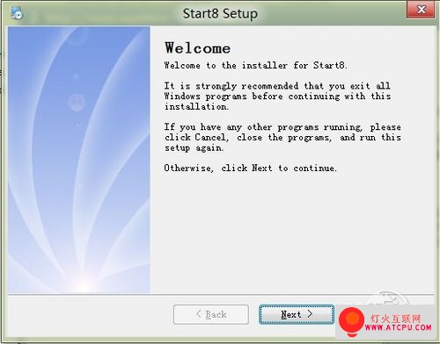Viewport: 440px width, 344px height.
Task: Click the Start8 Setup title text
Action: pyautogui.click(x=220, y=13)
